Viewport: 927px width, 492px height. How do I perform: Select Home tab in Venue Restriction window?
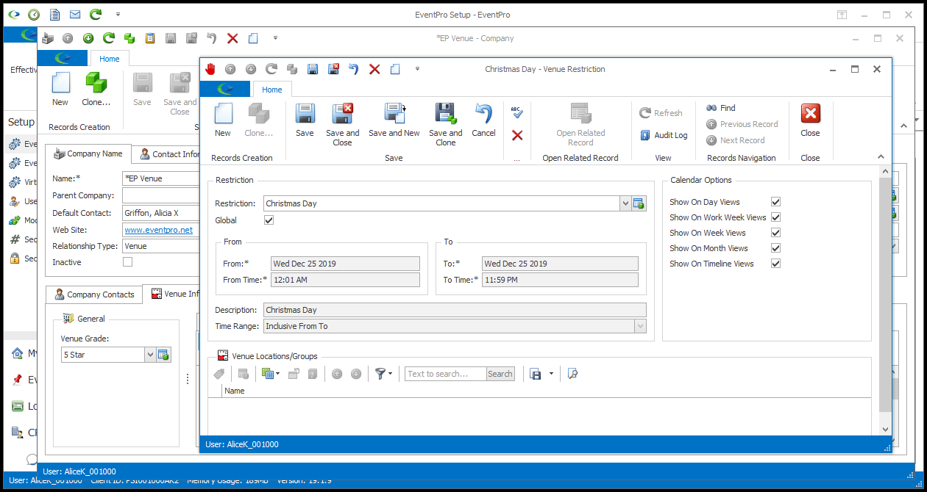click(x=272, y=90)
